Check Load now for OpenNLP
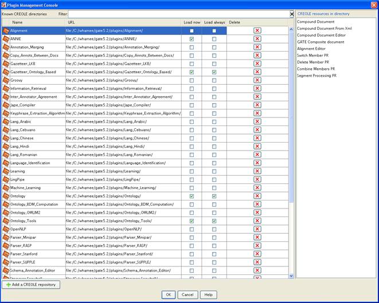Viewport: 379px width, 303px height. [192, 229]
